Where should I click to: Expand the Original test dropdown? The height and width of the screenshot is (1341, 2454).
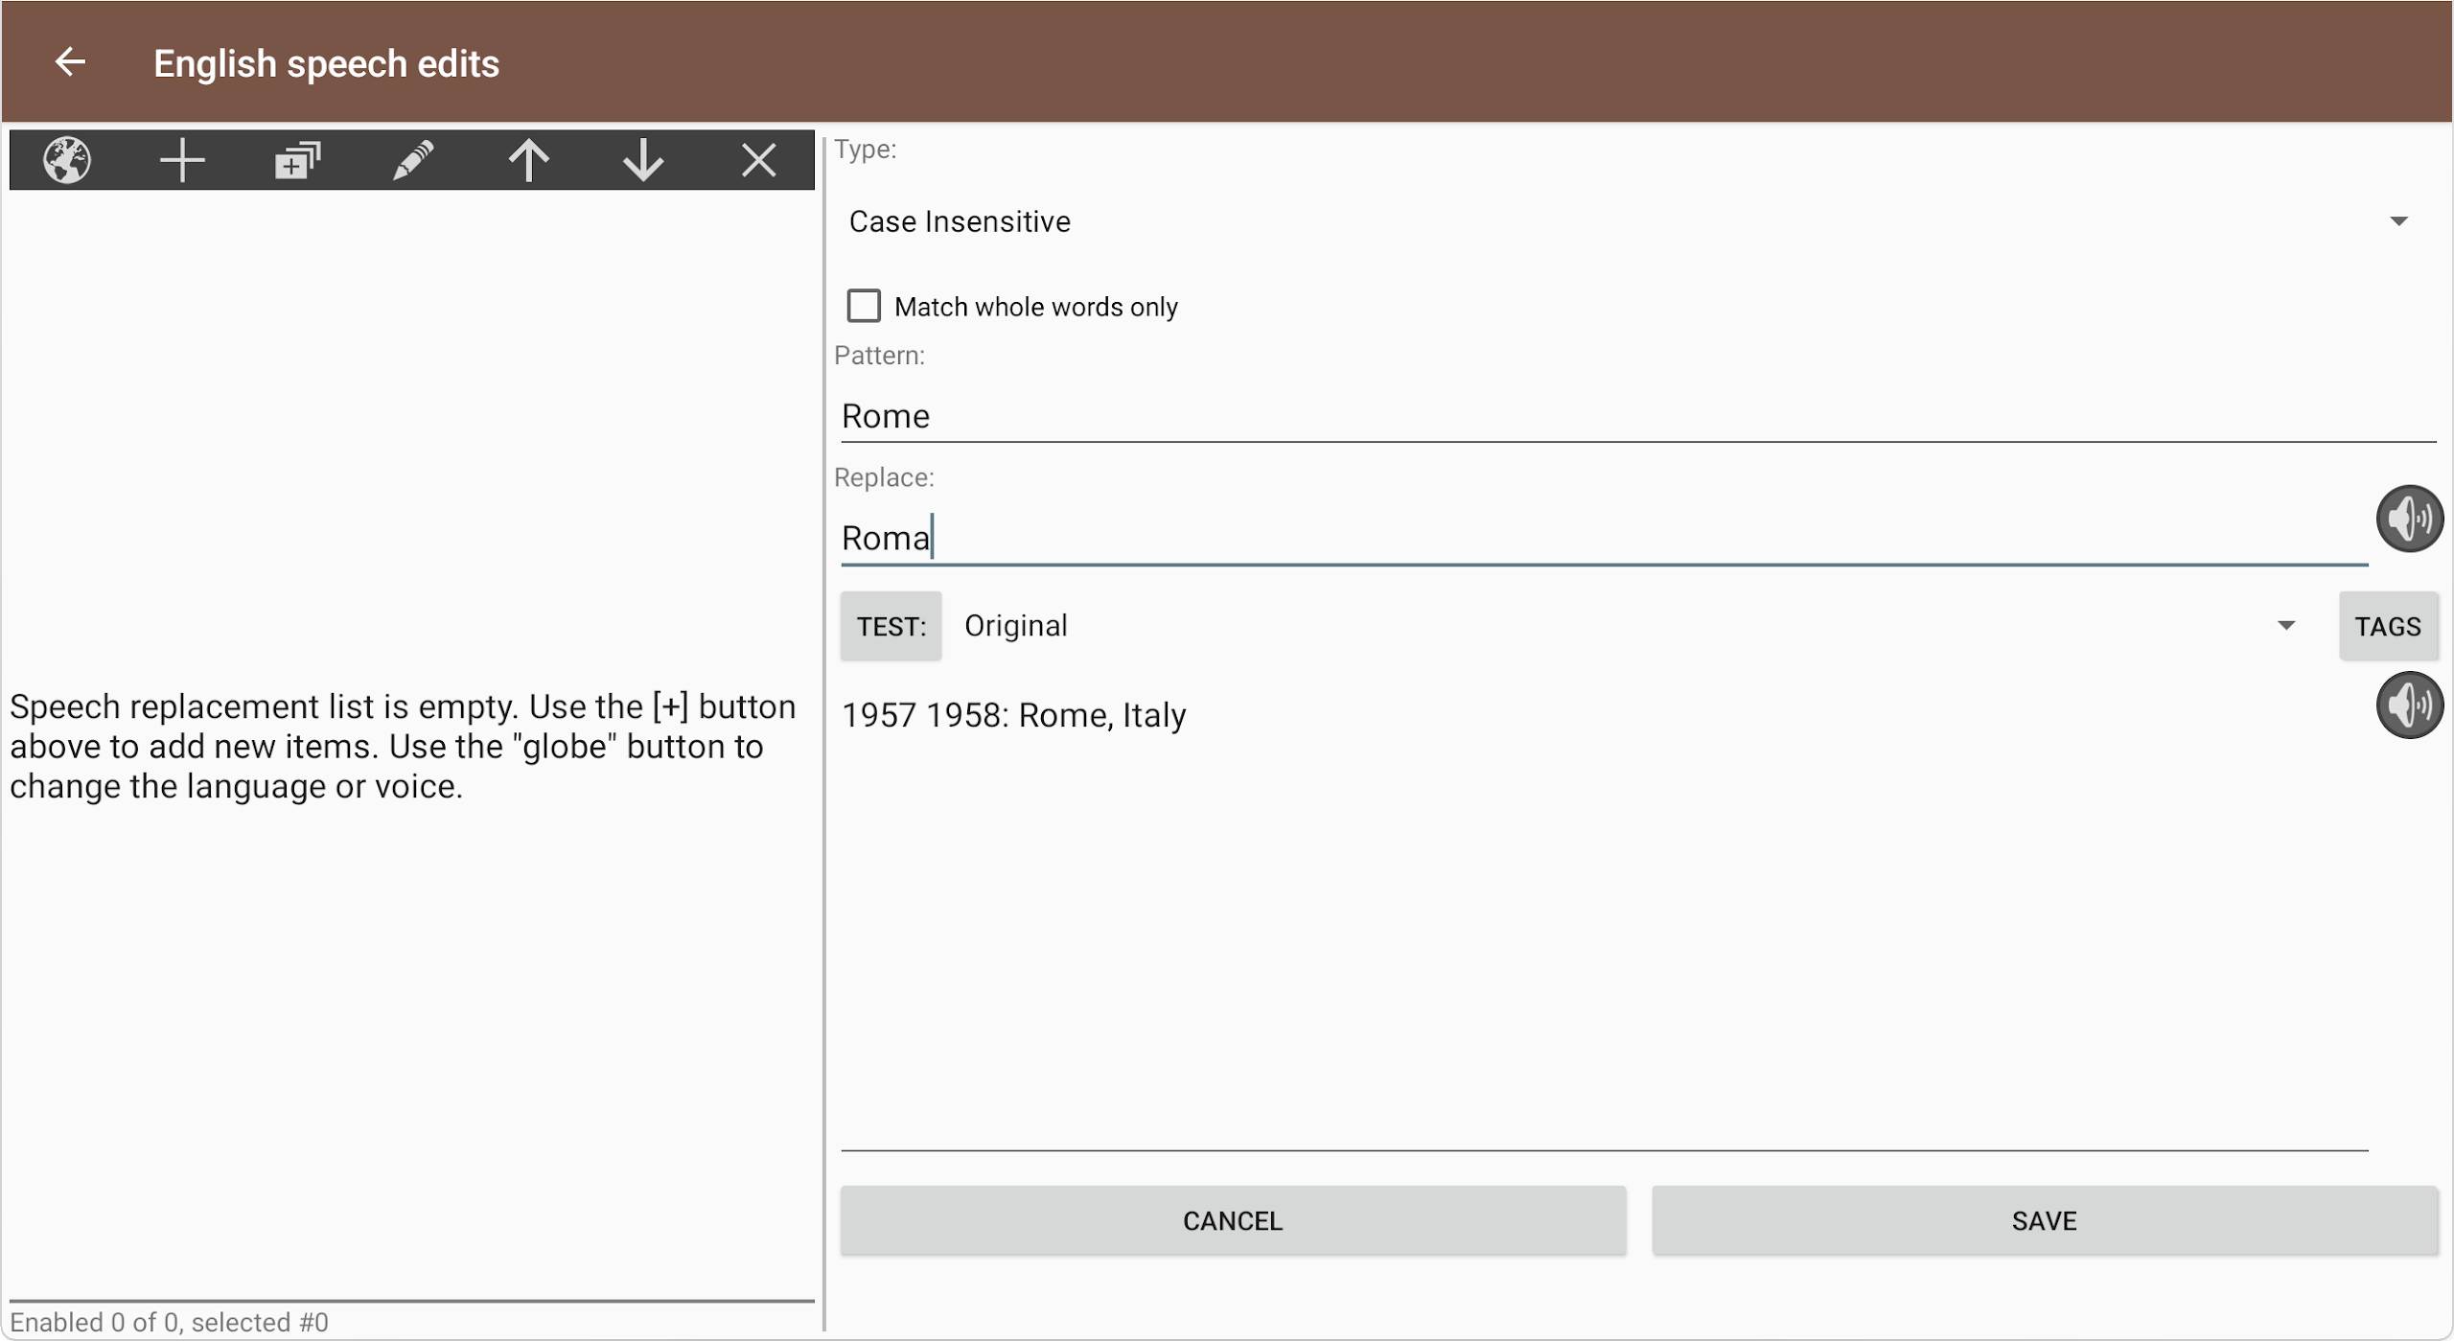1630,626
